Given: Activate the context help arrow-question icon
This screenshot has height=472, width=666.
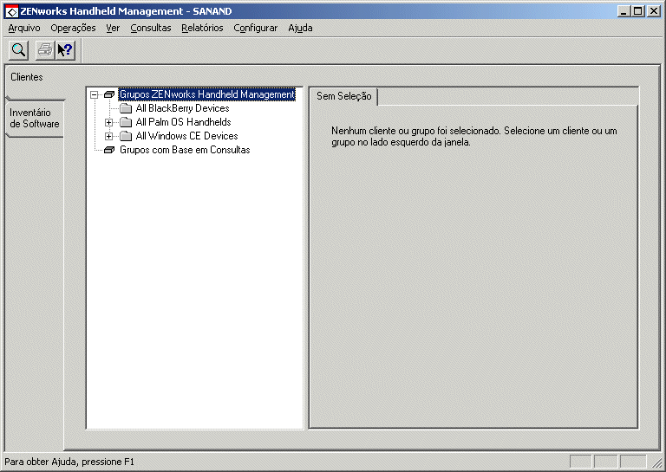Looking at the screenshot, I should pos(65,50).
